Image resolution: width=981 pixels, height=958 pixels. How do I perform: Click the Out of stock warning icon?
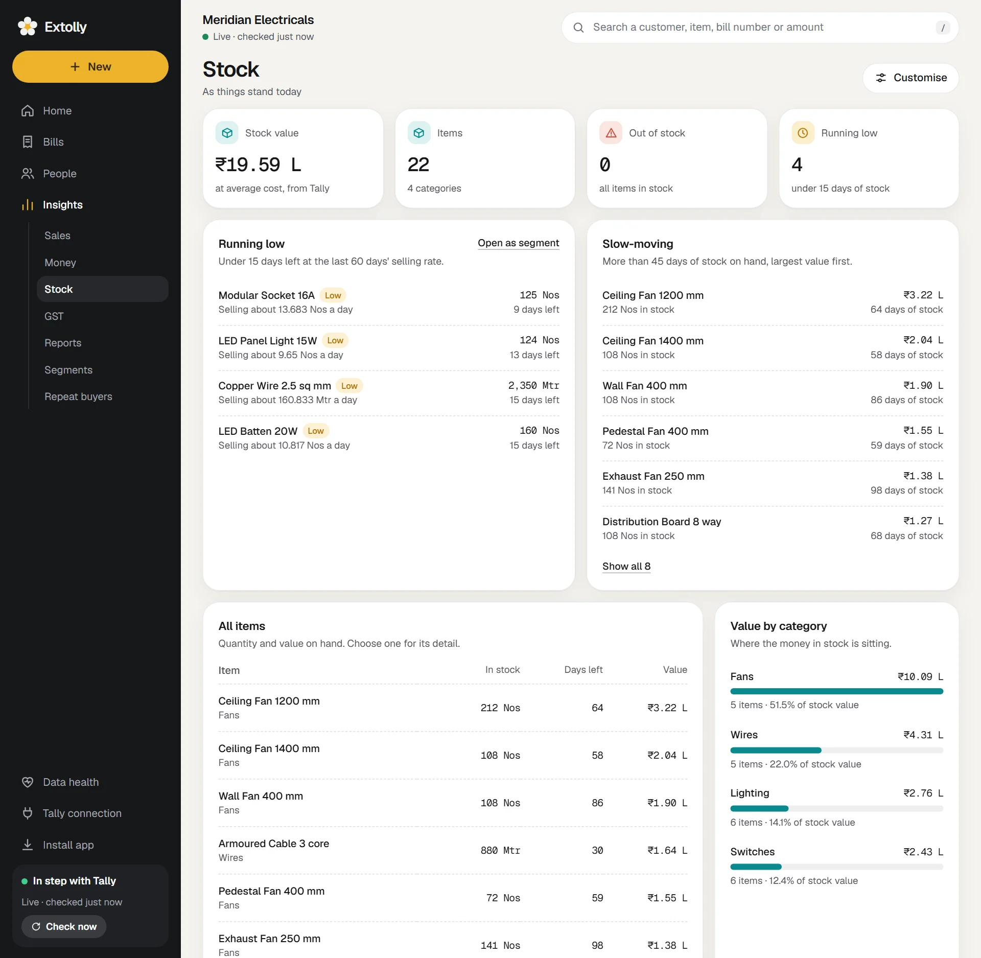click(611, 133)
